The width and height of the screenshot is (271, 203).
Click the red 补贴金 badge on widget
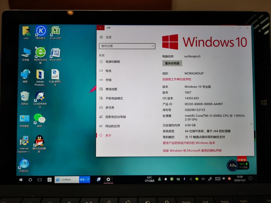(242, 159)
